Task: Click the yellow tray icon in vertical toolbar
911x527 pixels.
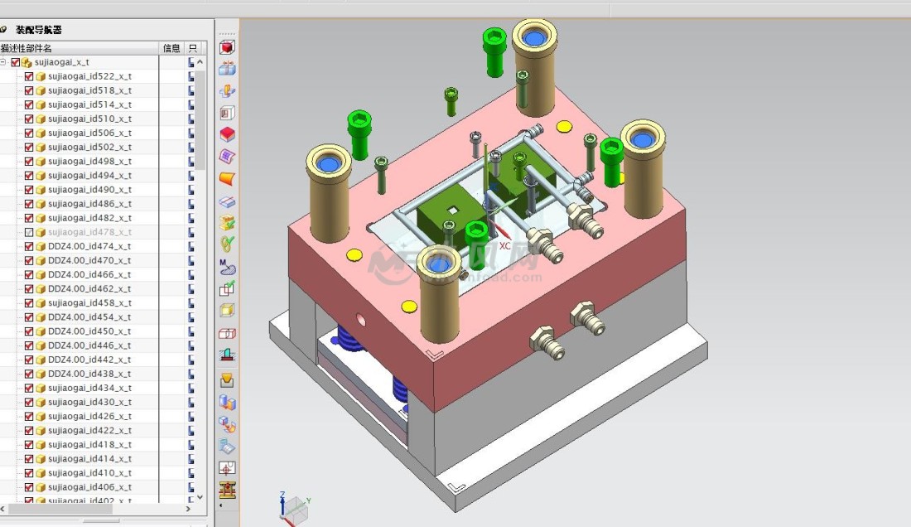Action: [x=227, y=380]
